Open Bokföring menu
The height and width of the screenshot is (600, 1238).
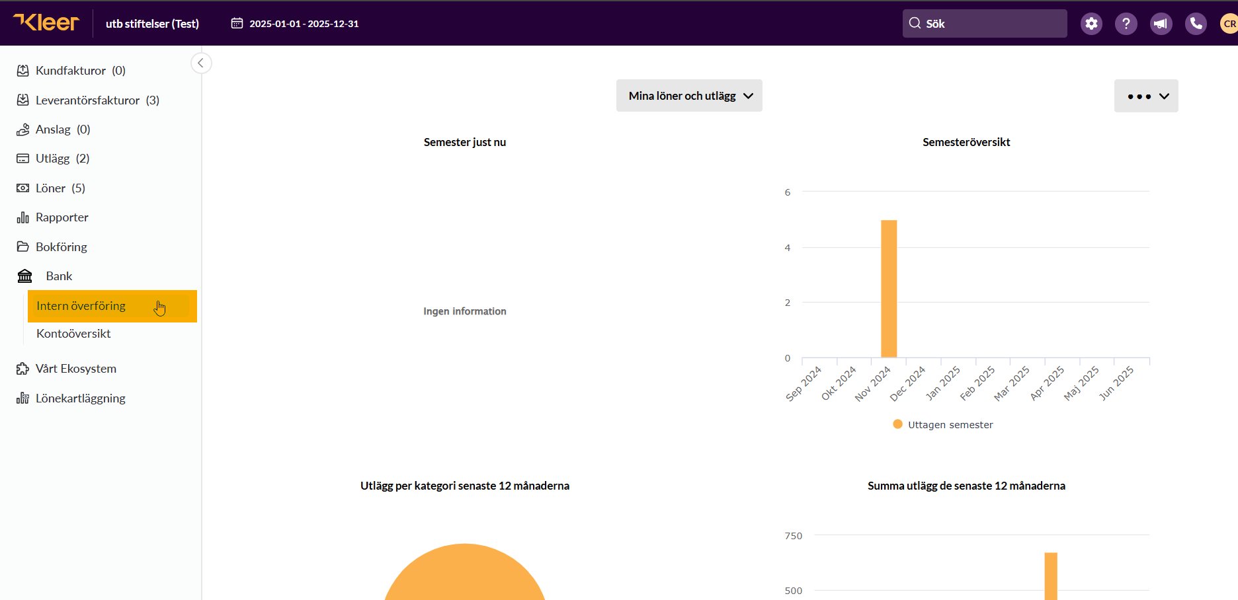coord(62,247)
